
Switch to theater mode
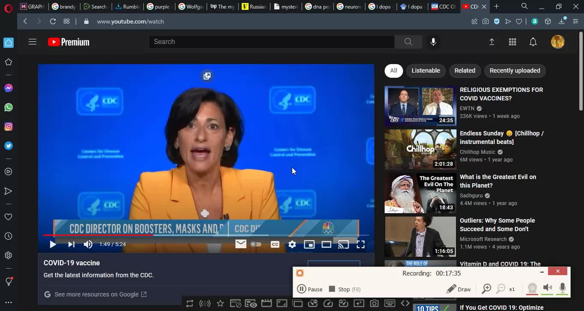326,244
